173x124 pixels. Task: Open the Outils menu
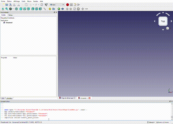pos(23,1)
